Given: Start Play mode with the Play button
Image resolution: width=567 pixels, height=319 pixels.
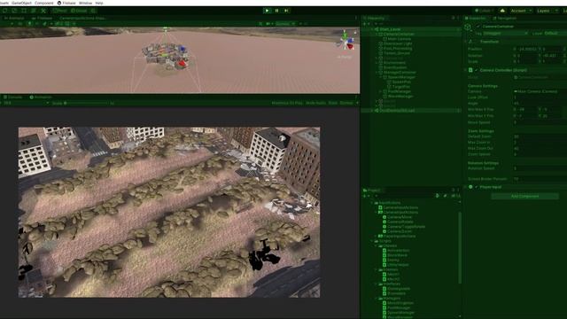Looking at the screenshot, I should click(267, 11).
